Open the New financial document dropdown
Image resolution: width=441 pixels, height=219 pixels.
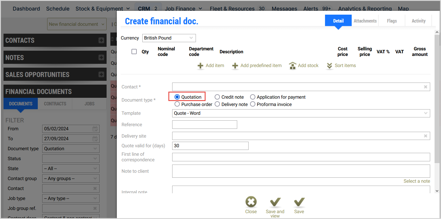77,24
